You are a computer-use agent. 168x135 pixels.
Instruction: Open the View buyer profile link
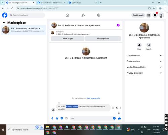93,98
